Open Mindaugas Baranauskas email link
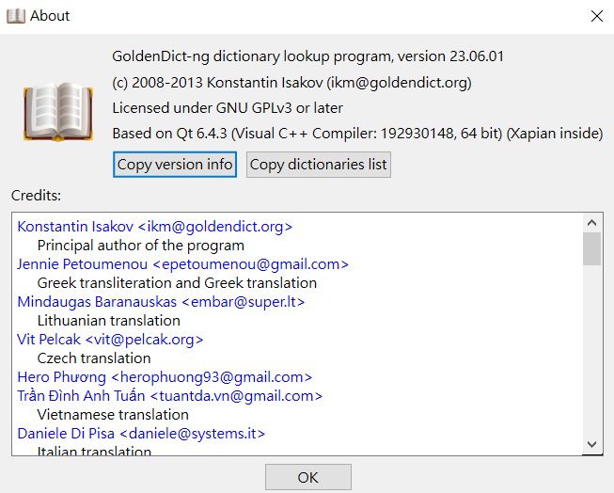The height and width of the screenshot is (493, 614). click(161, 302)
